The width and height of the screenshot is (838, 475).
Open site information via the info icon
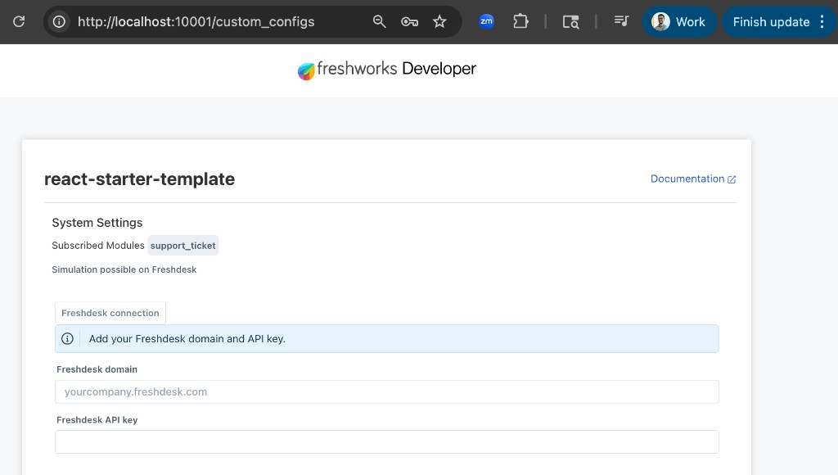58,21
